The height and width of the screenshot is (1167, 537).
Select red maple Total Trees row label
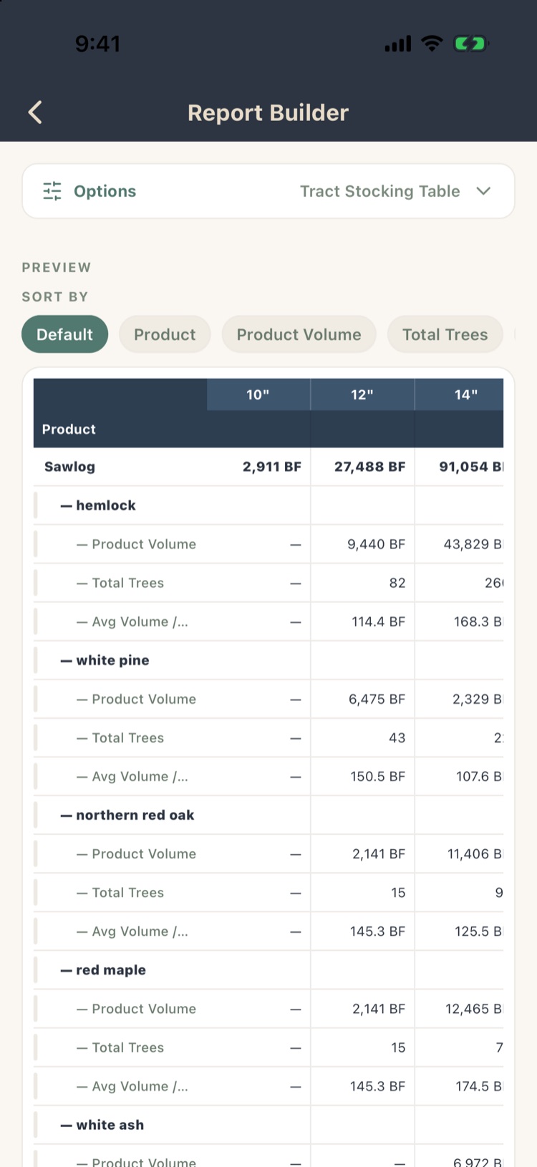[x=120, y=1047]
